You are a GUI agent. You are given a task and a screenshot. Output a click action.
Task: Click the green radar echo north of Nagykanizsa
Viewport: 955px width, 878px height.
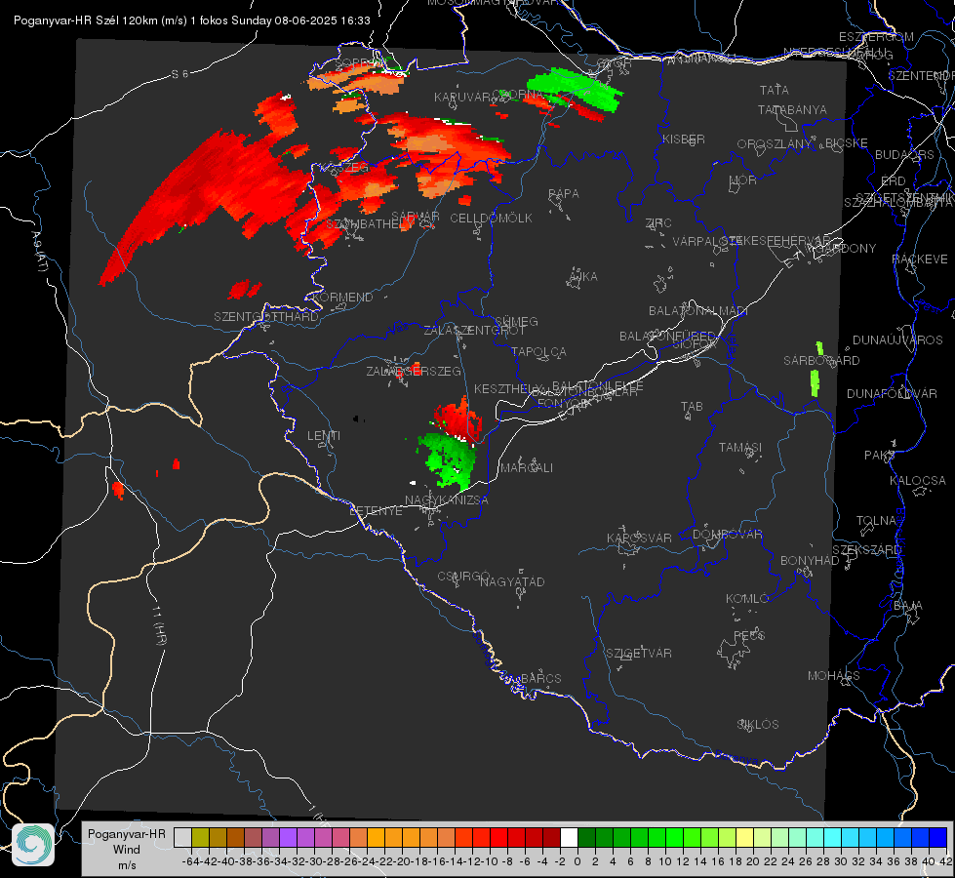pos(448,460)
